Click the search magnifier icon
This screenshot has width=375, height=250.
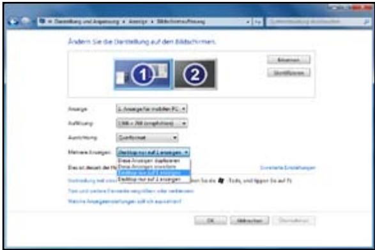click(366, 22)
